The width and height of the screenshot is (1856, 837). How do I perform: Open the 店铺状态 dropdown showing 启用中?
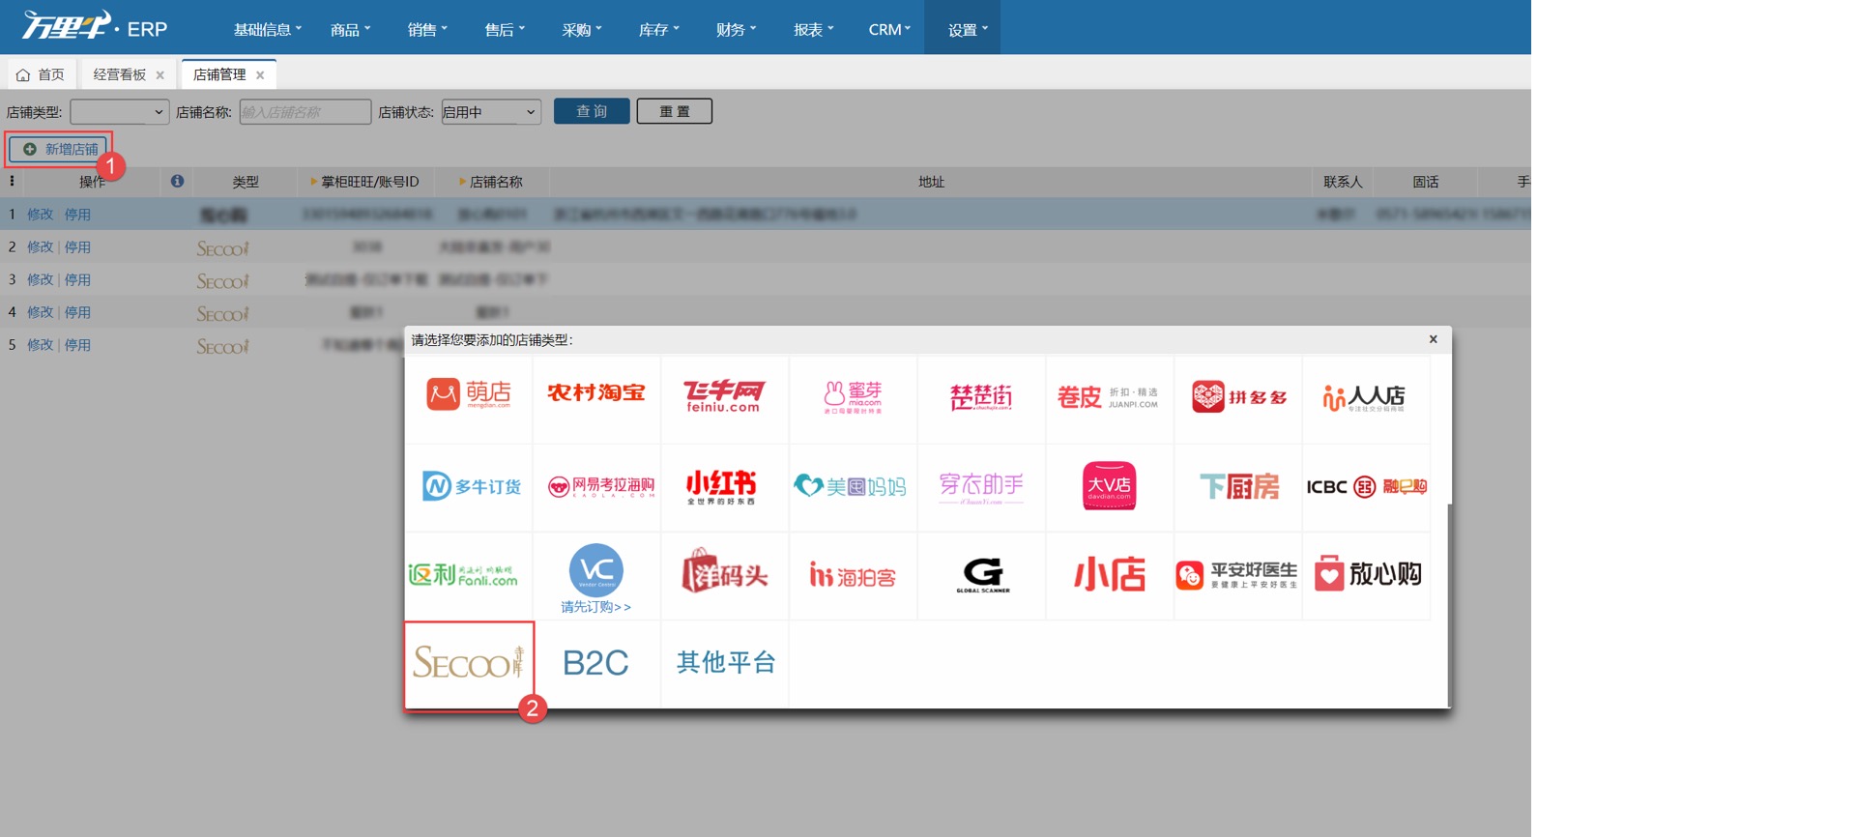[x=491, y=112]
